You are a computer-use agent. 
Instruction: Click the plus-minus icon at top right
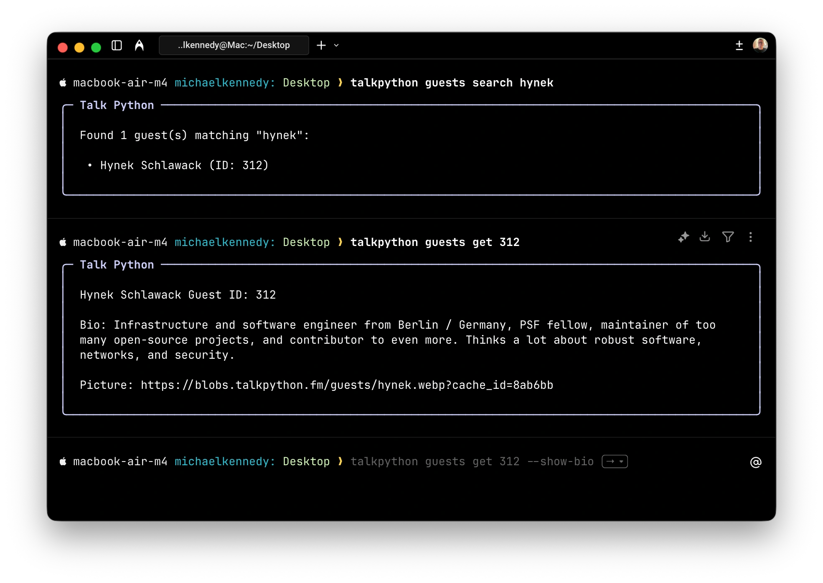(739, 45)
